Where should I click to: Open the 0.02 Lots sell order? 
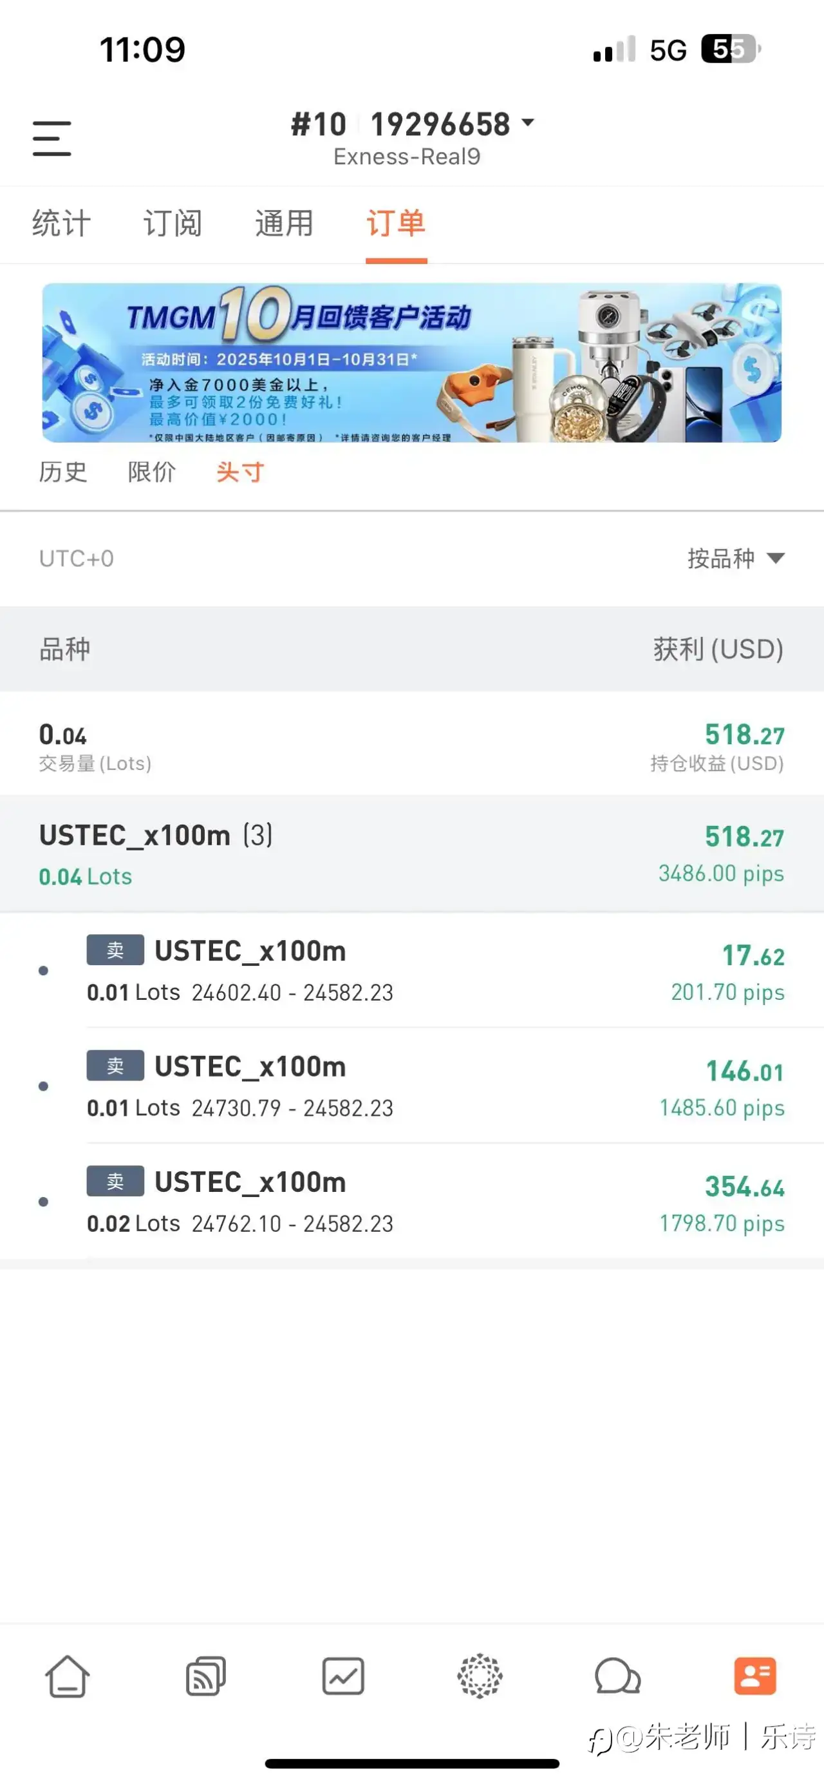[411, 1202]
